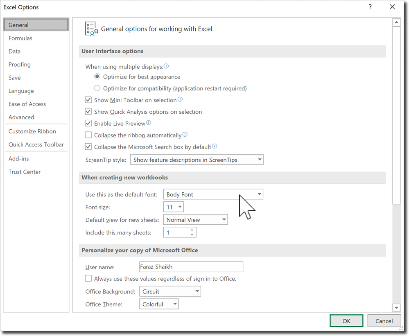Open the Trust Center category
This screenshot has width=409, height=336.
(x=36, y=172)
